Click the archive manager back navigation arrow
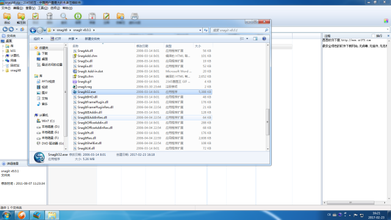This screenshot has height=220, width=391. [x=5, y=29]
